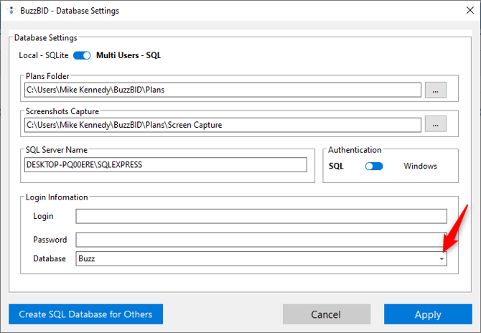Apply the database settings
Screen dimensions: 481x333
point(428,314)
